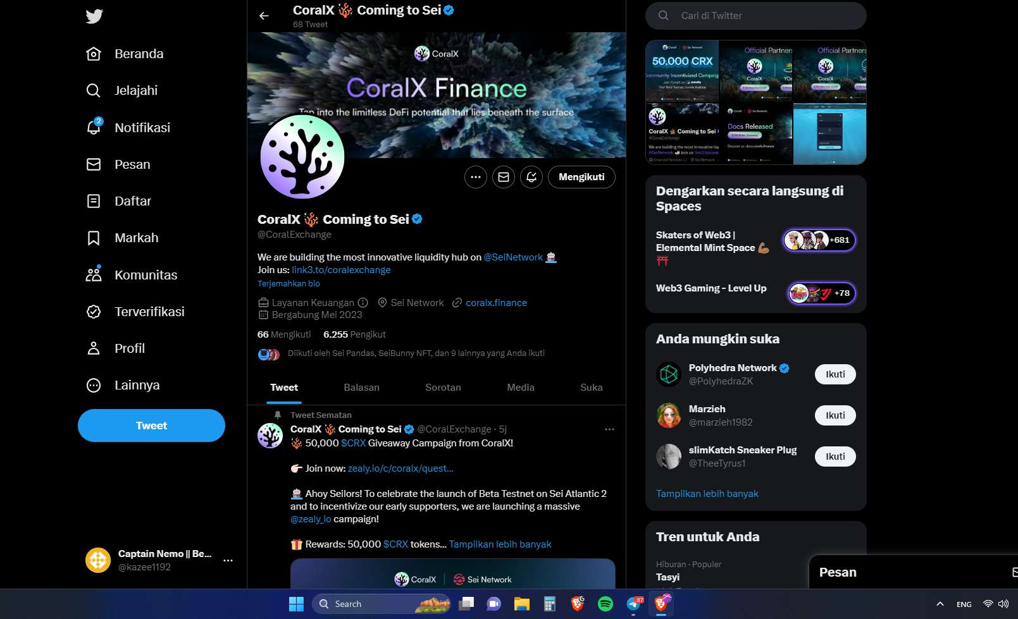Image resolution: width=1018 pixels, height=619 pixels.
Task: Click the @zealy_io mention
Action: click(x=311, y=519)
